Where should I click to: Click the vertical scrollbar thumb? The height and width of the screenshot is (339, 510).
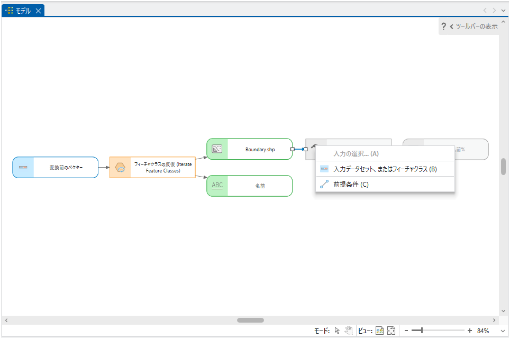click(504, 167)
